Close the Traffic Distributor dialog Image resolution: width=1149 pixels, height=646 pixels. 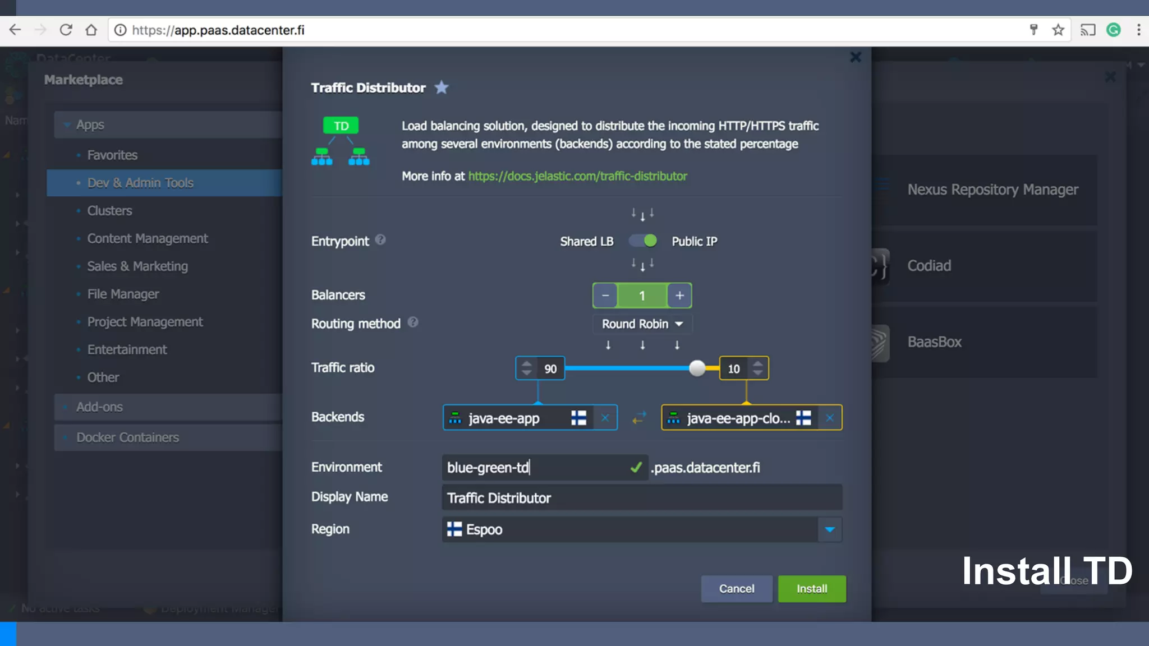[855, 57]
